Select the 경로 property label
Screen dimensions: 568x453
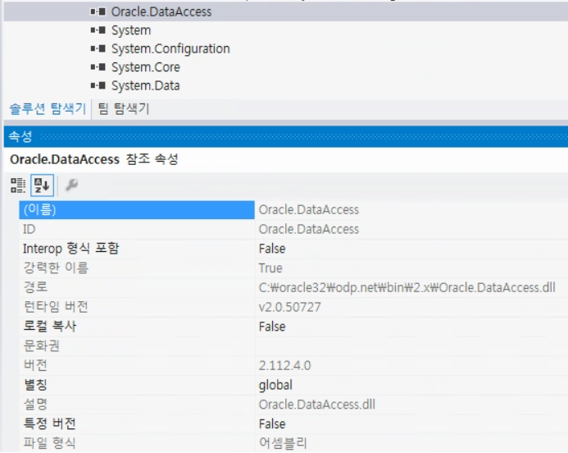coord(35,287)
